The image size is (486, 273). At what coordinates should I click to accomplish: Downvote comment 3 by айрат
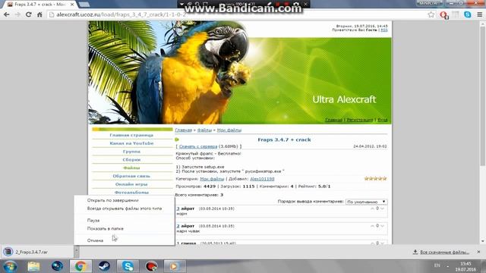[x=383, y=209]
